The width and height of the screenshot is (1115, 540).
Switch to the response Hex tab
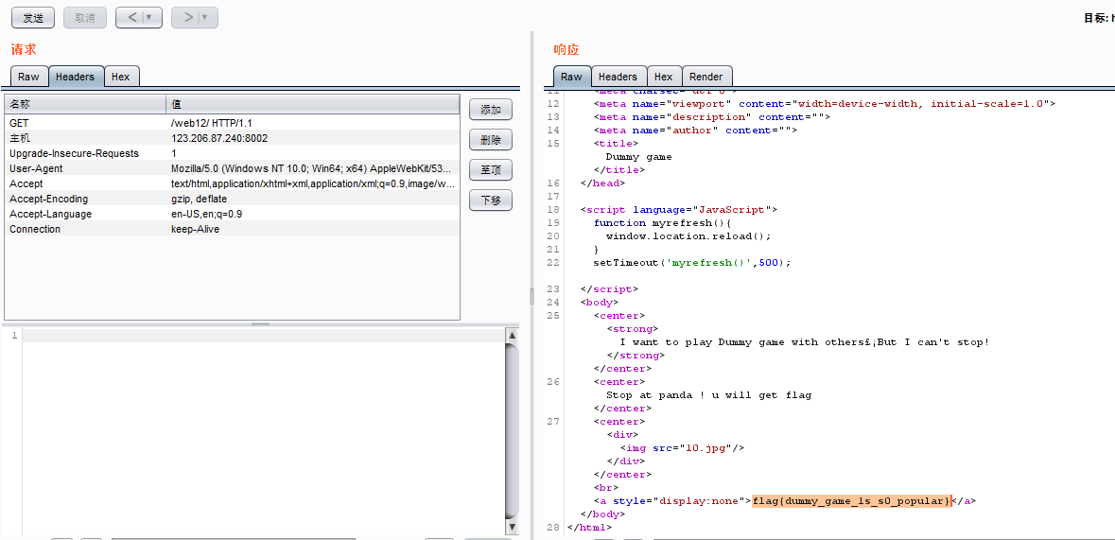664,77
